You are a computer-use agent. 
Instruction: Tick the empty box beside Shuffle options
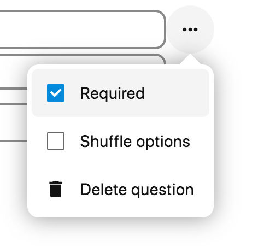[56, 141]
